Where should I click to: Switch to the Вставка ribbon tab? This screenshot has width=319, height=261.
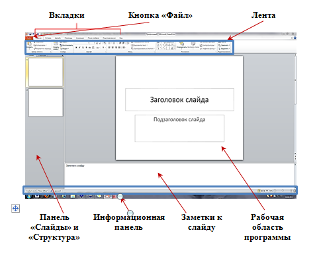pos(48,38)
